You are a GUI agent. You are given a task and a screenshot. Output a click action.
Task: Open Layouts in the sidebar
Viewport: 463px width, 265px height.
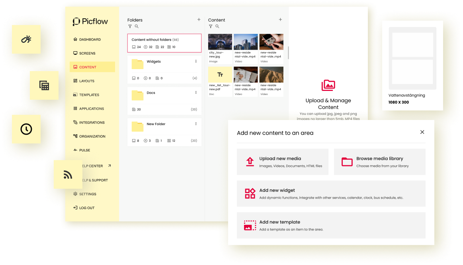86,81
